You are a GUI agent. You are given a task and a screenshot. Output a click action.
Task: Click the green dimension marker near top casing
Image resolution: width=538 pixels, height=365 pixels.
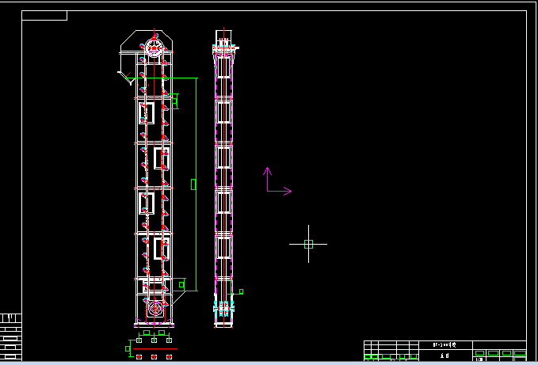click(x=174, y=100)
